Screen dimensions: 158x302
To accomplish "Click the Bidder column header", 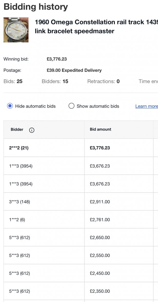I will pyautogui.click(x=17, y=130).
